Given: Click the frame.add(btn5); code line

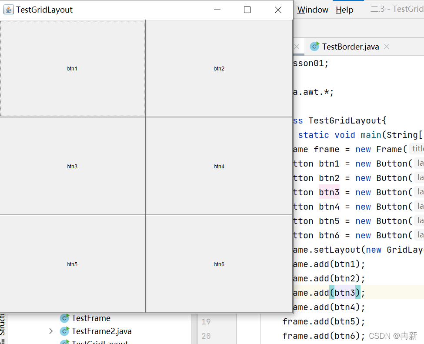Looking at the screenshot, I should (324, 321).
